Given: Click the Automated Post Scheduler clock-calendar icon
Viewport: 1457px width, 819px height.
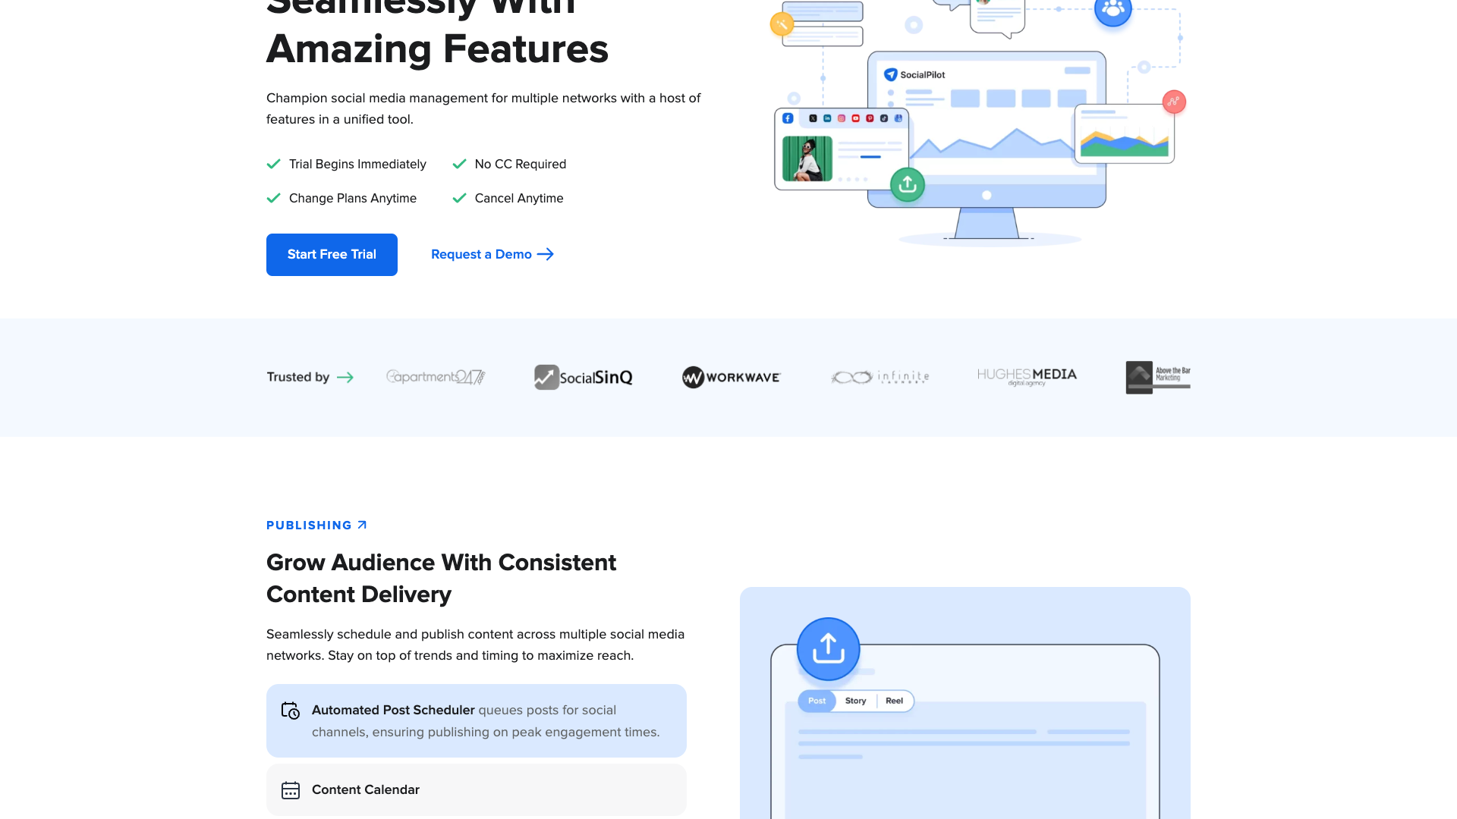Looking at the screenshot, I should coord(291,711).
